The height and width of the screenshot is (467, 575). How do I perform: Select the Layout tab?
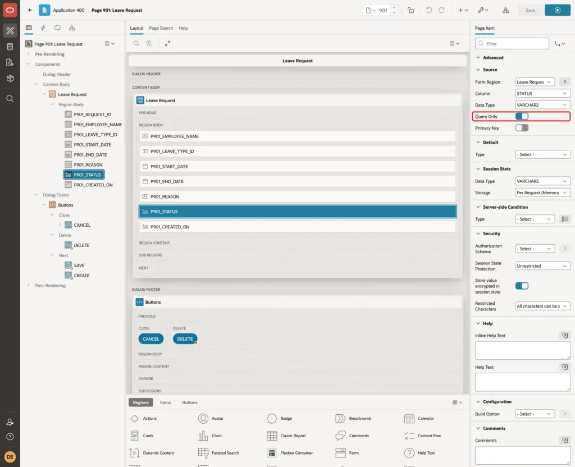coord(136,28)
